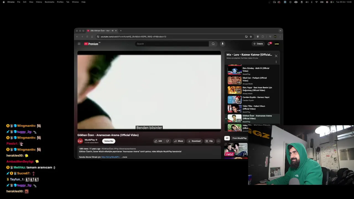Go to YouTube Premium home logo
Viewport: 354px width, 199px height.
tap(91, 44)
